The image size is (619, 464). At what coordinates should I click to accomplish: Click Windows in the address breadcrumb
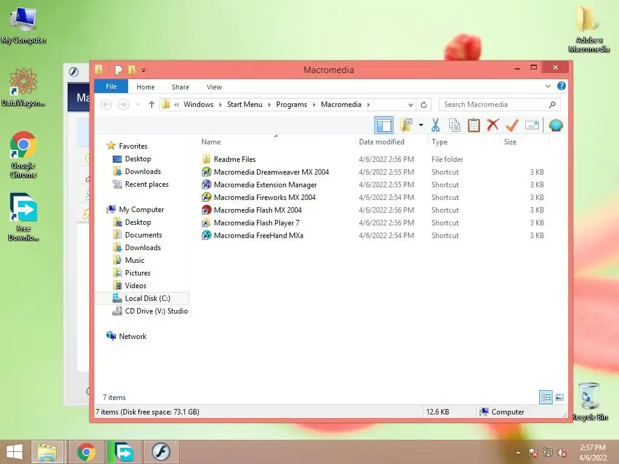click(198, 105)
